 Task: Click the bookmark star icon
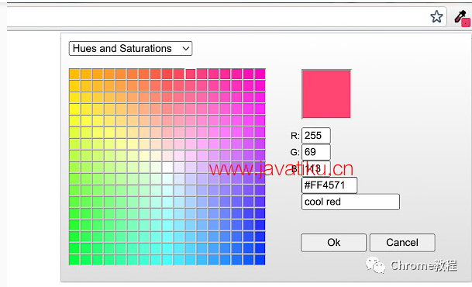point(436,16)
